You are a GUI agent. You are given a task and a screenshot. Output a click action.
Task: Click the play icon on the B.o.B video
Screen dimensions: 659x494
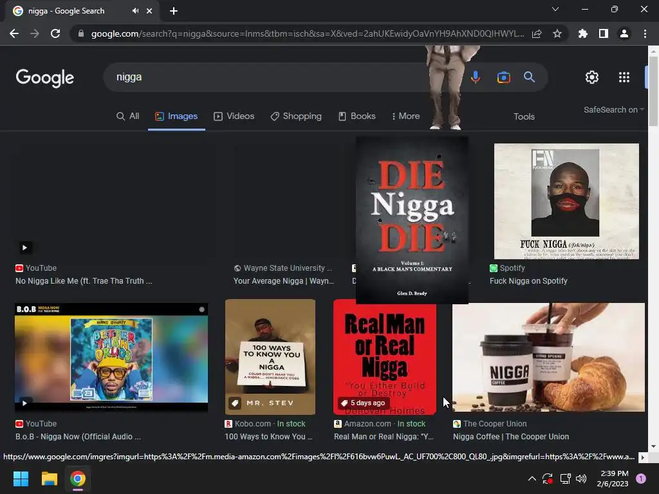pos(24,403)
